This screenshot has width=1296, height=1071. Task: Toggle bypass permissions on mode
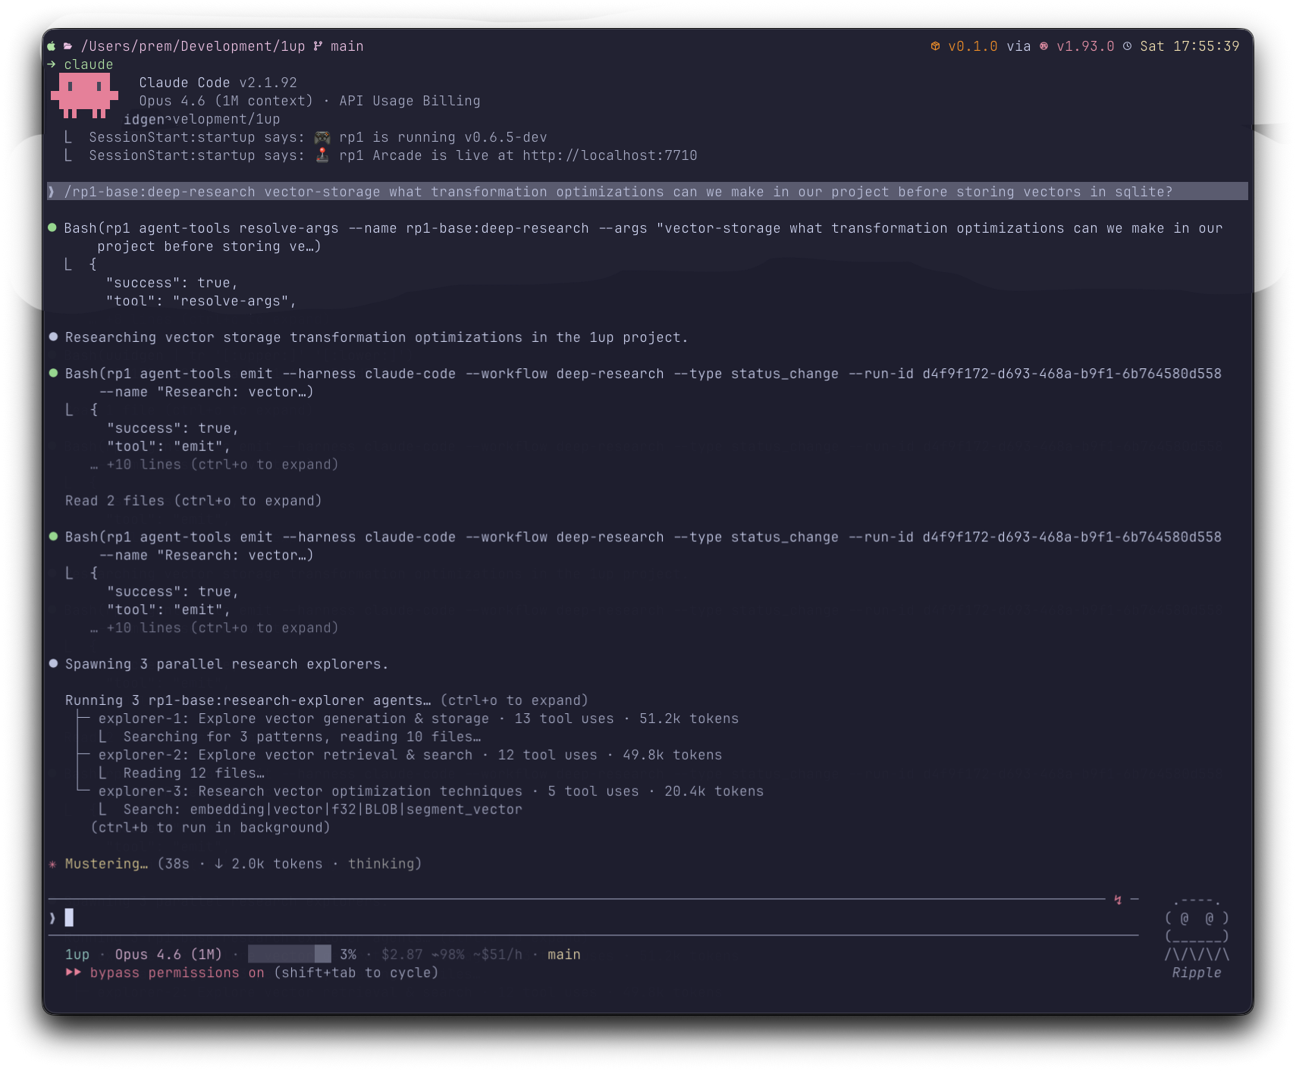tap(177, 972)
